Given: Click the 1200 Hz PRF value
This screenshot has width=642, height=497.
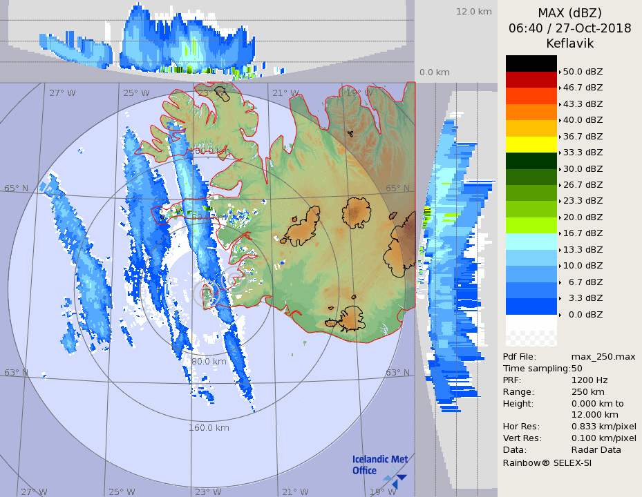Looking at the screenshot, I should click(589, 380).
